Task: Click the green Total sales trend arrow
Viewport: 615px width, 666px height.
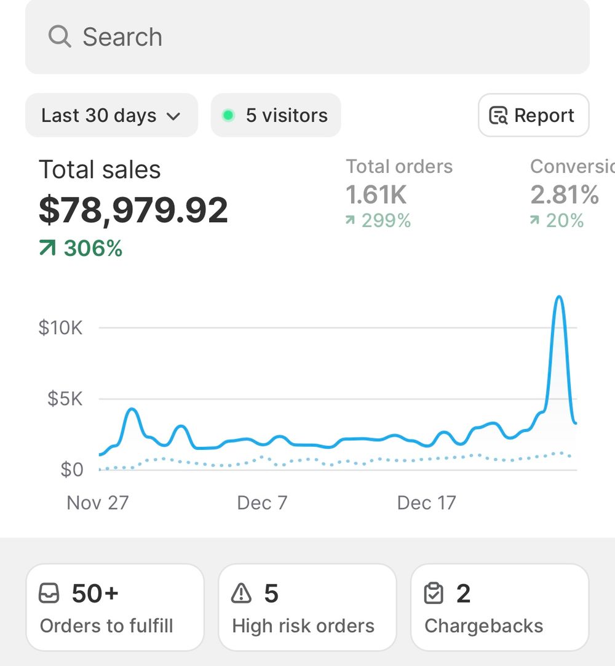Action: [47, 248]
